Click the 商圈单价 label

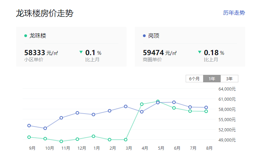tap(153, 60)
